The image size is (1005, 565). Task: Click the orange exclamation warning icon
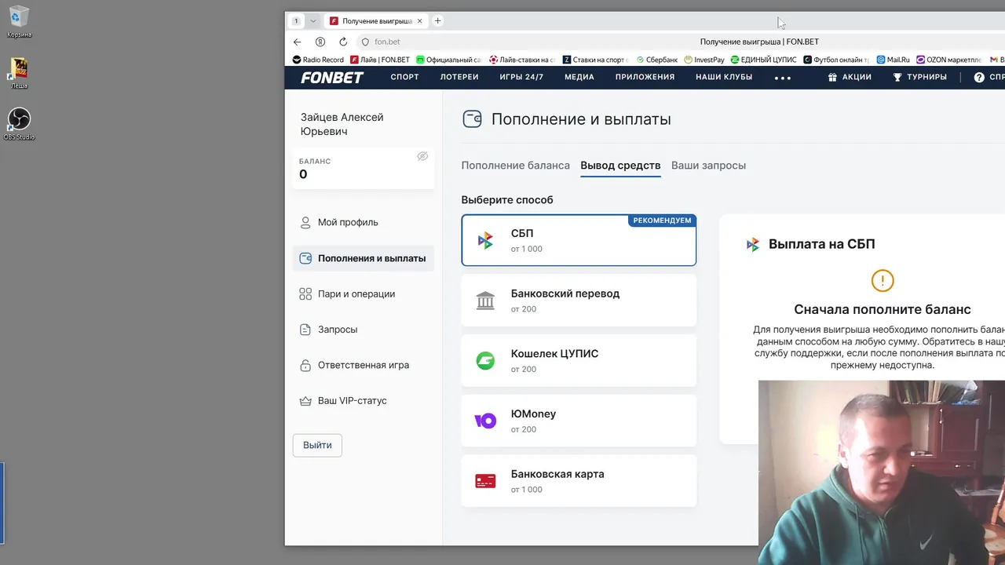tap(883, 280)
